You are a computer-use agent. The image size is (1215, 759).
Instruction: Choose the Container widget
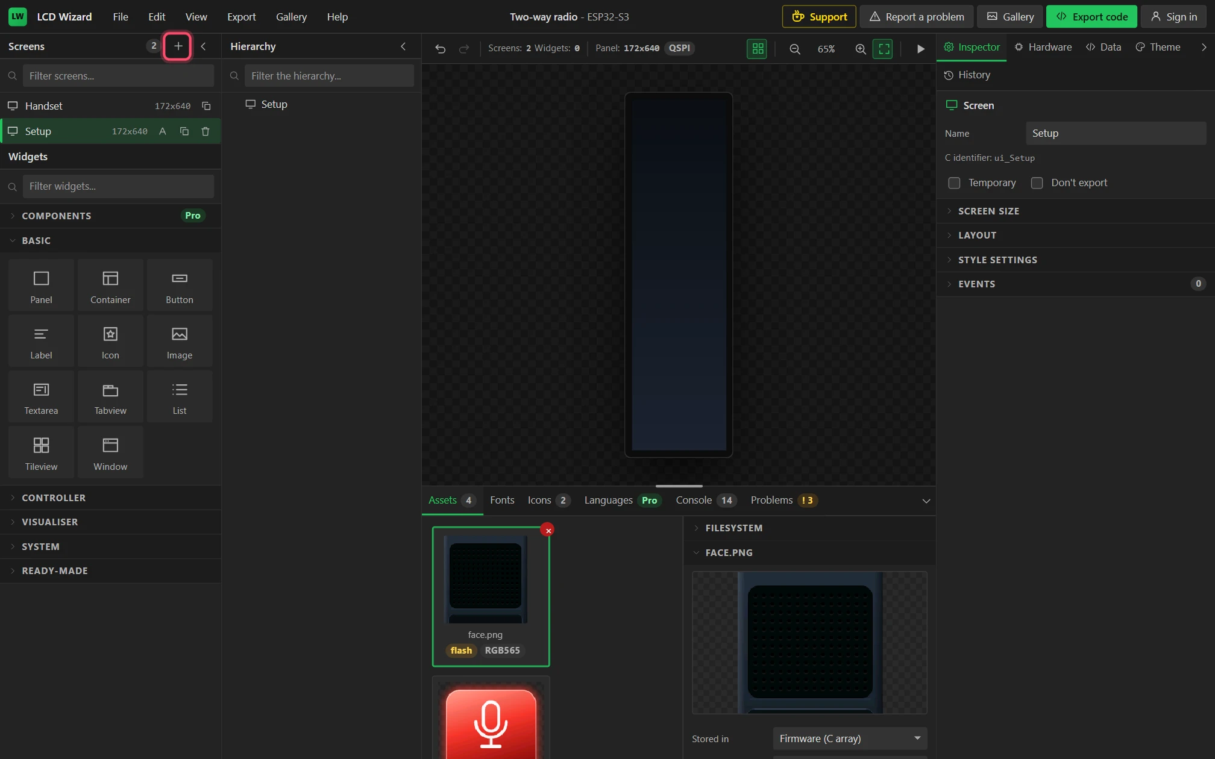tap(110, 286)
